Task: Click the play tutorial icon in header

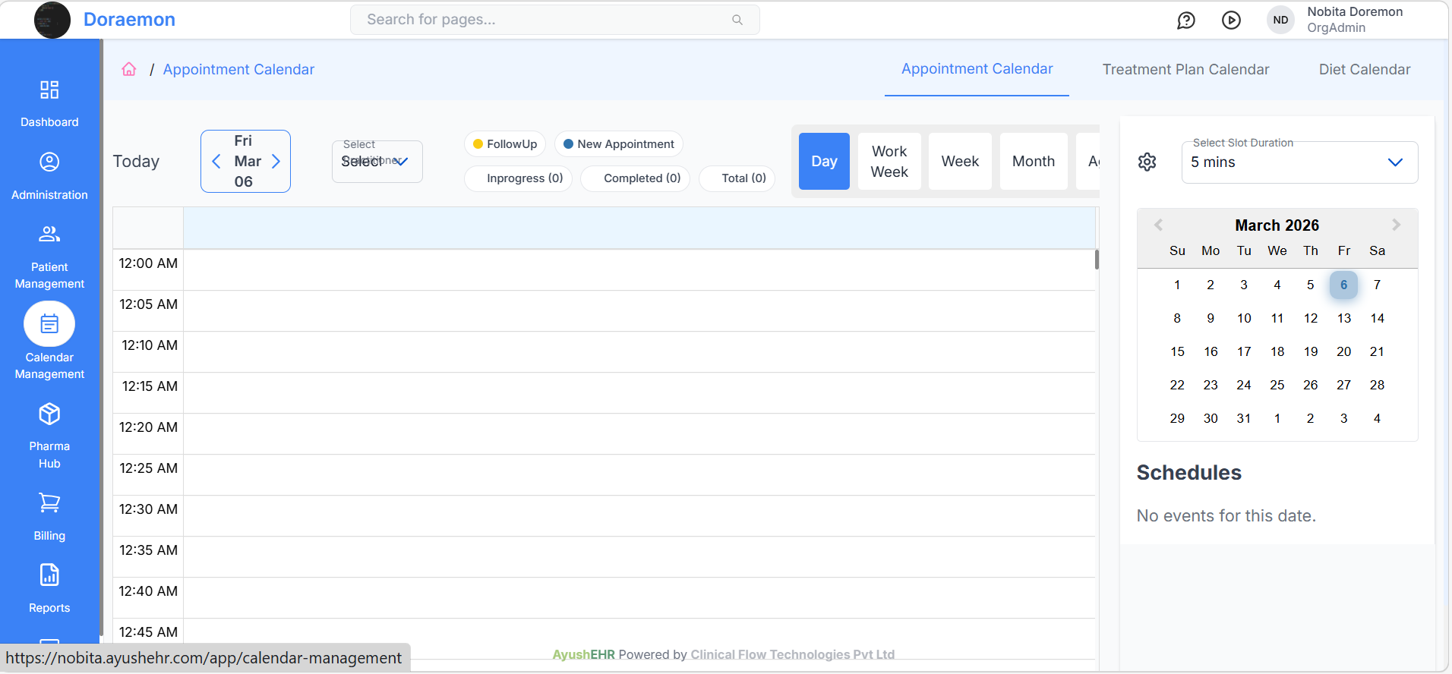Action: coord(1231,20)
